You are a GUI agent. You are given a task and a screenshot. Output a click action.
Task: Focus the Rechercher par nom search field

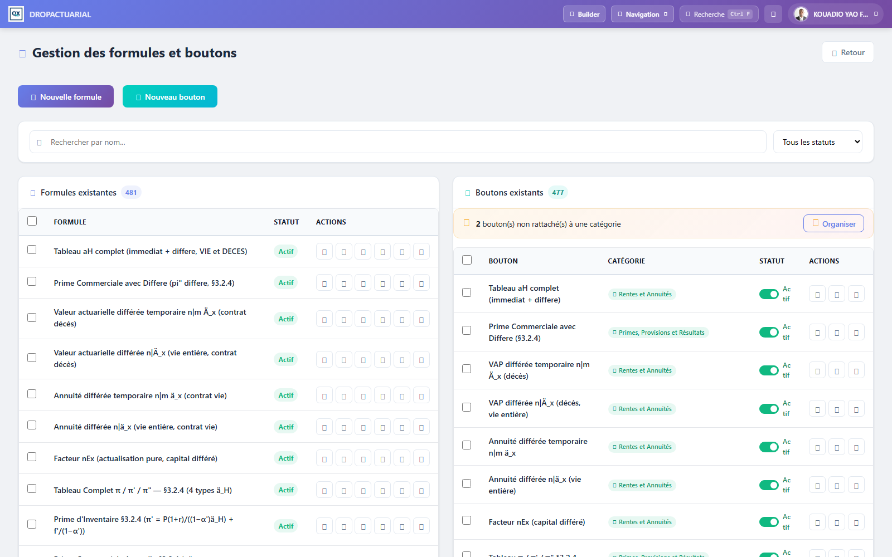click(398, 142)
